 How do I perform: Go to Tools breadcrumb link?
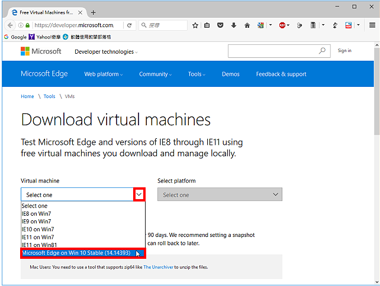point(49,96)
